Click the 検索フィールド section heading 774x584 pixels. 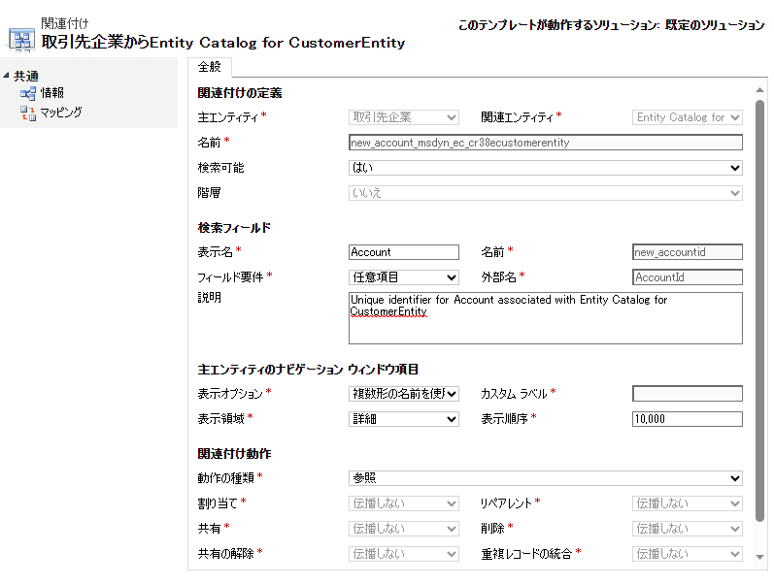[x=234, y=227]
